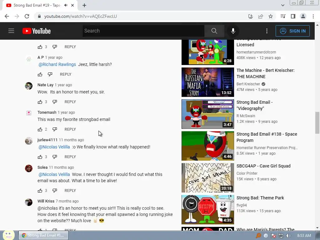Dislike jurlew4111's comment
This screenshot has width=320, height=240.
(x=55, y=157)
